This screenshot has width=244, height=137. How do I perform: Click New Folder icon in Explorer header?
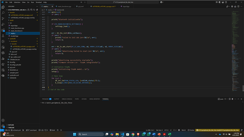31,10
